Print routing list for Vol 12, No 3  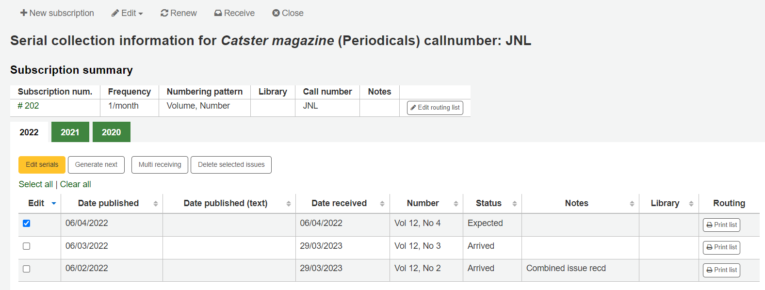tap(721, 247)
